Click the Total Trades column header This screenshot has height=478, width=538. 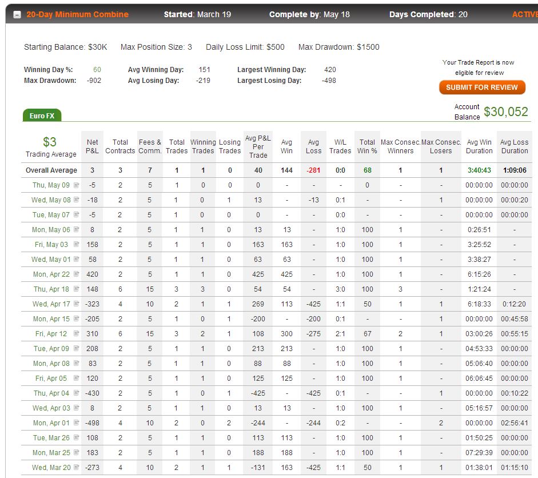pos(177,146)
